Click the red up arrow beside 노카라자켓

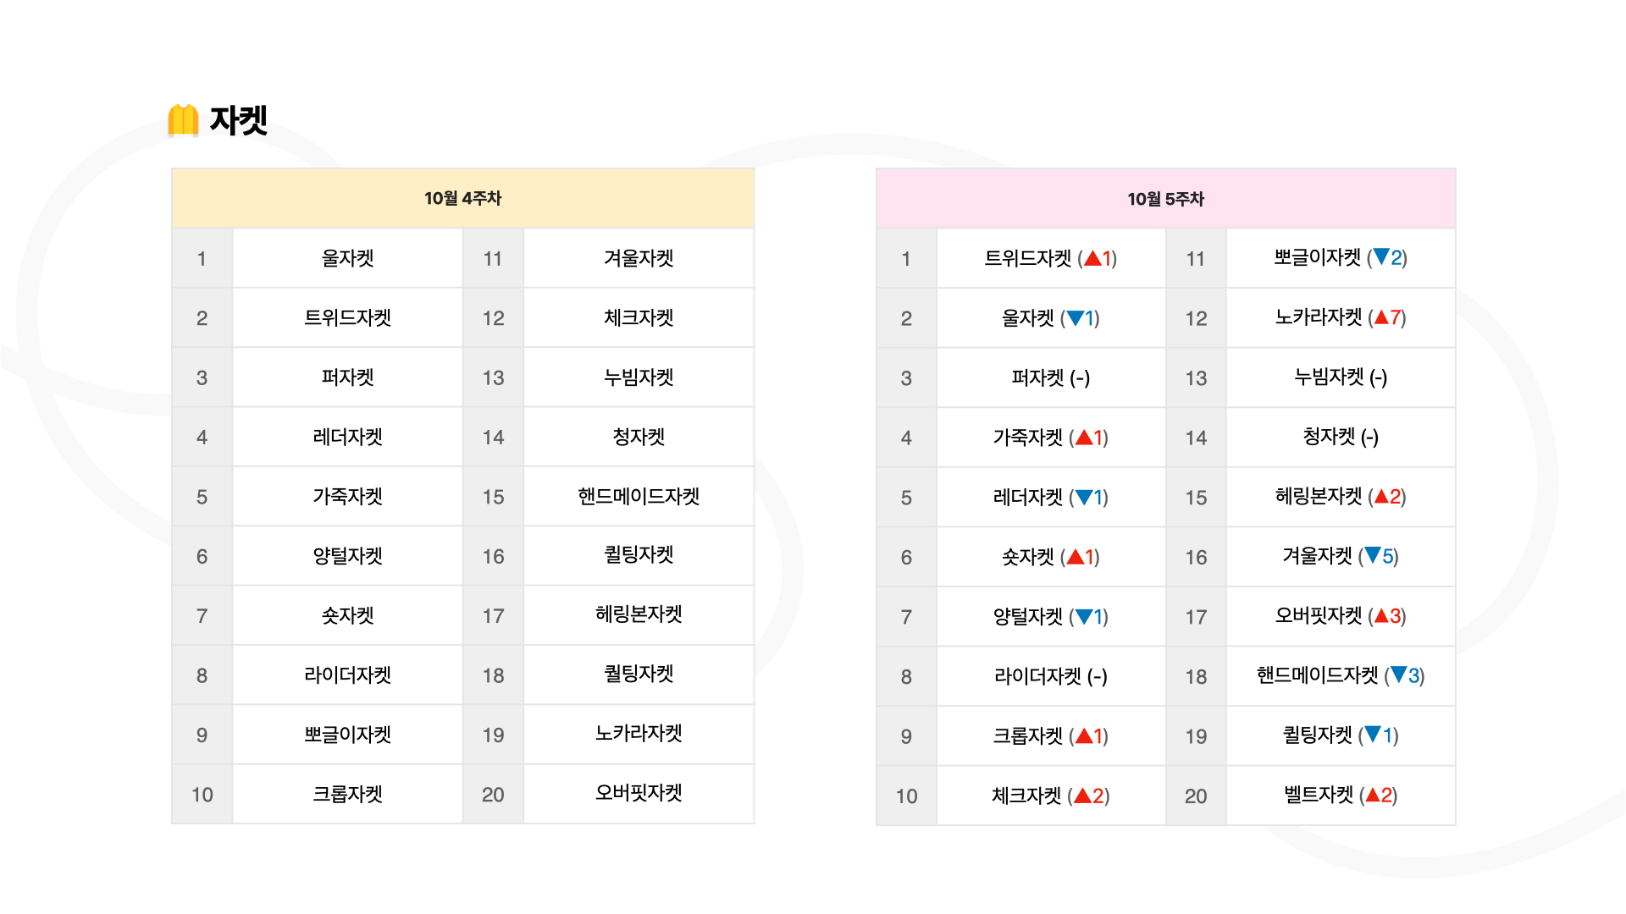coord(1381,317)
